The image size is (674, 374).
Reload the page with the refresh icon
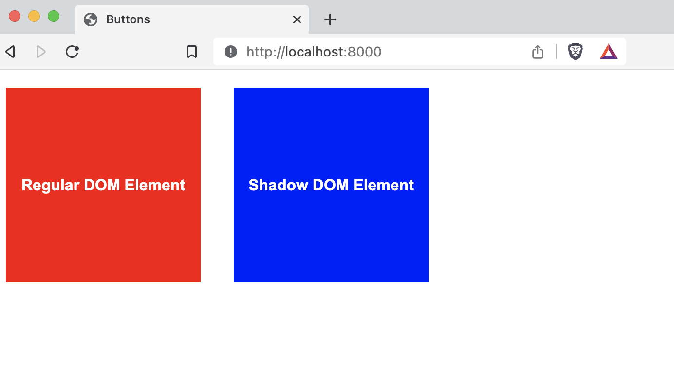pyautogui.click(x=72, y=52)
